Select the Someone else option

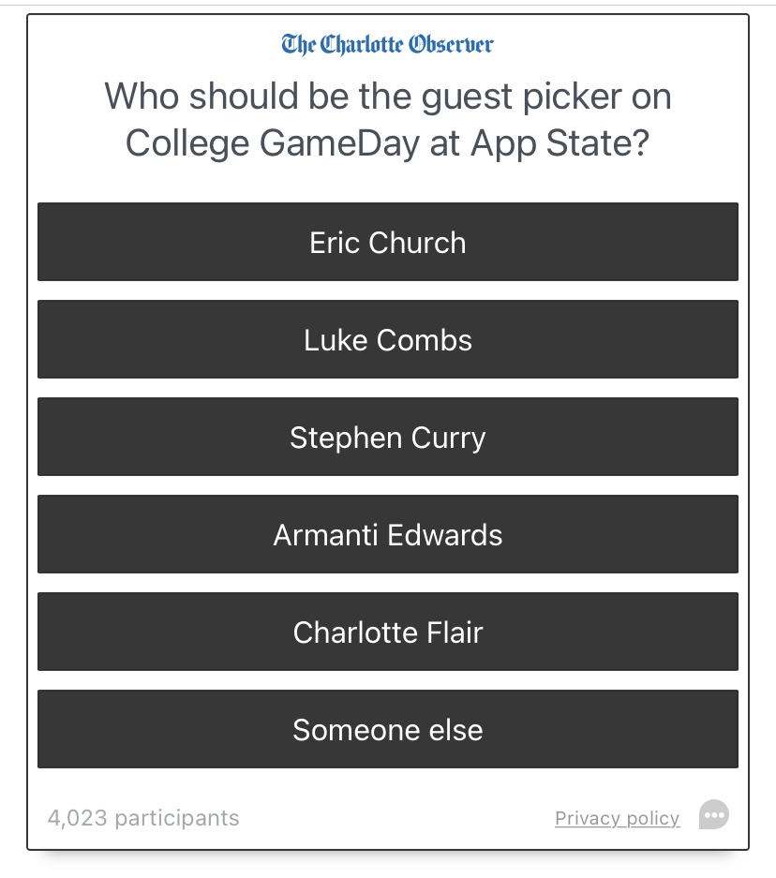point(387,729)
